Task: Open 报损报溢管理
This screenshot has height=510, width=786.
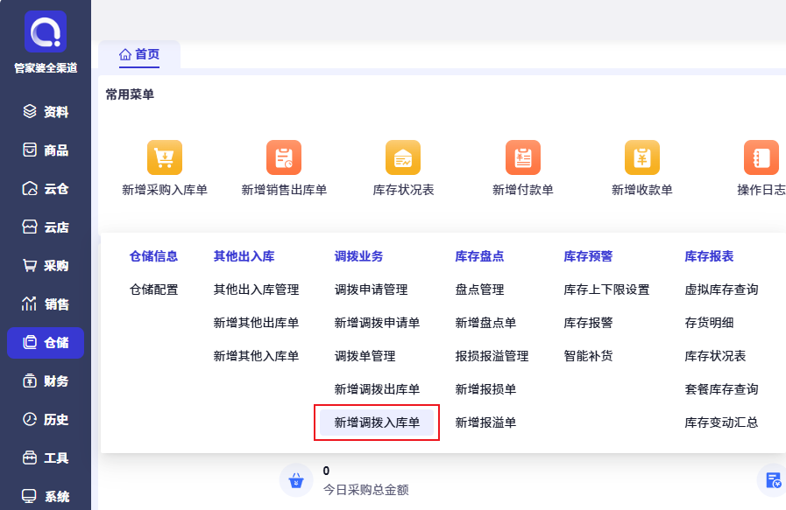Action: pos(492,356)
